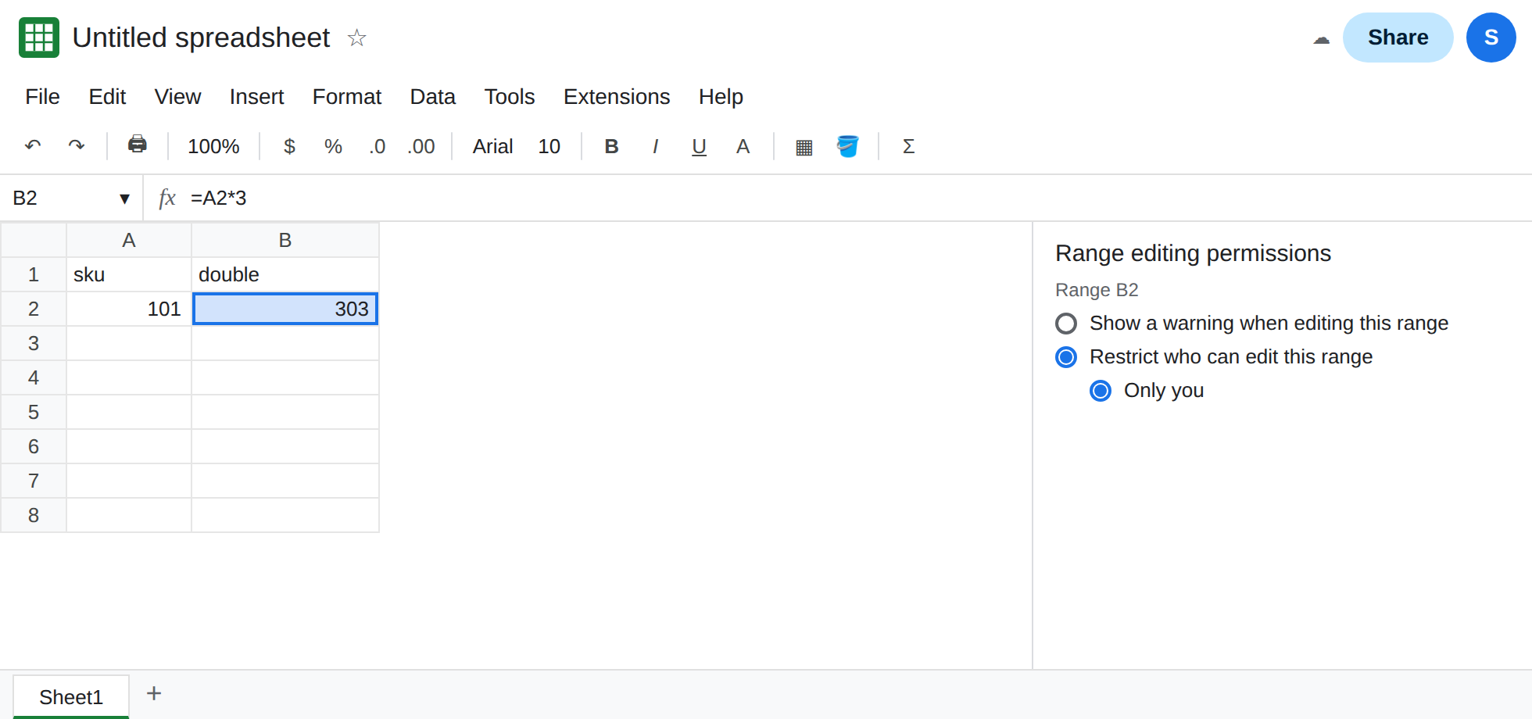
Task: Select row 4 header
Action: click(x=34, y=377)
